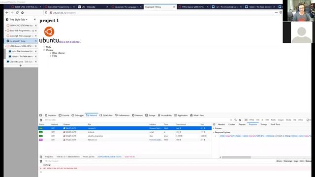Open the browser home page icon

click(x=22, y=12)
